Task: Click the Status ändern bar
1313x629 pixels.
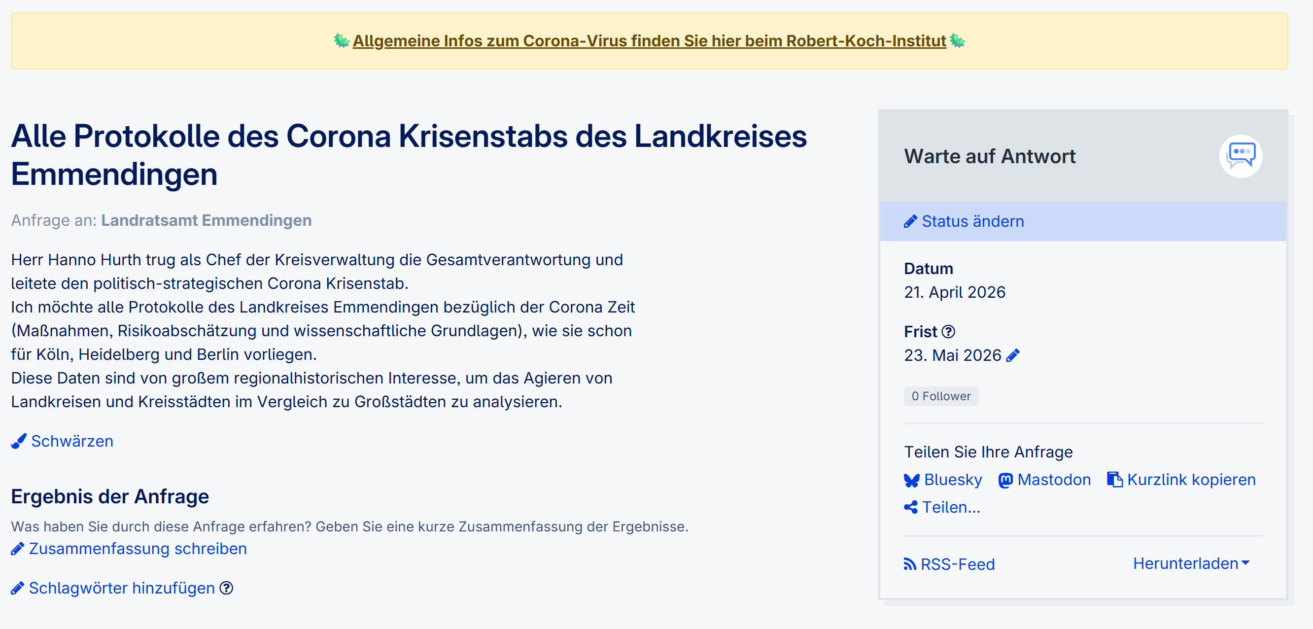Action: 1083,221
